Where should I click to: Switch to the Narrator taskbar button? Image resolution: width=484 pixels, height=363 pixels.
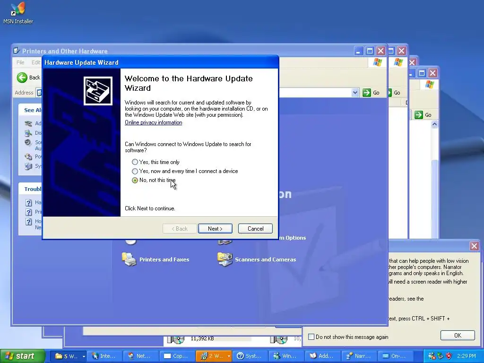(359, 356)
